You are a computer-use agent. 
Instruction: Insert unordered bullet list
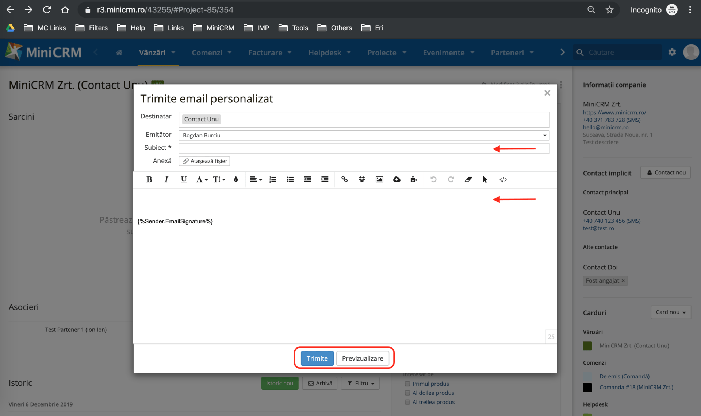pos(290,179)
